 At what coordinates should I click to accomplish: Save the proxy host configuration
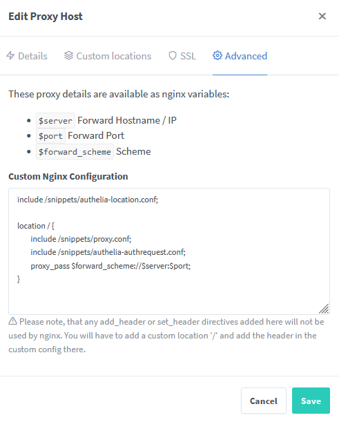point(311,401)
